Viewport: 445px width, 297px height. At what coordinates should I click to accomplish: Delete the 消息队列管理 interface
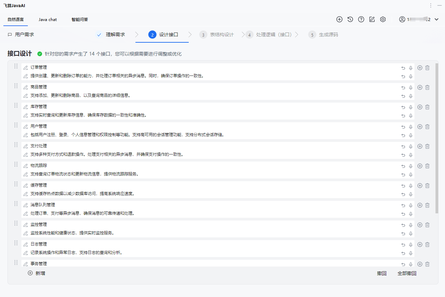[x=427, y=205]
